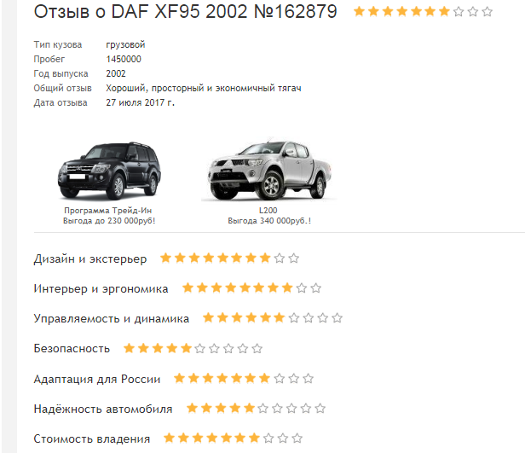Click the last empty star of Безопасность
The height and width of the screenshot is (453, 525).
[257, 348]
